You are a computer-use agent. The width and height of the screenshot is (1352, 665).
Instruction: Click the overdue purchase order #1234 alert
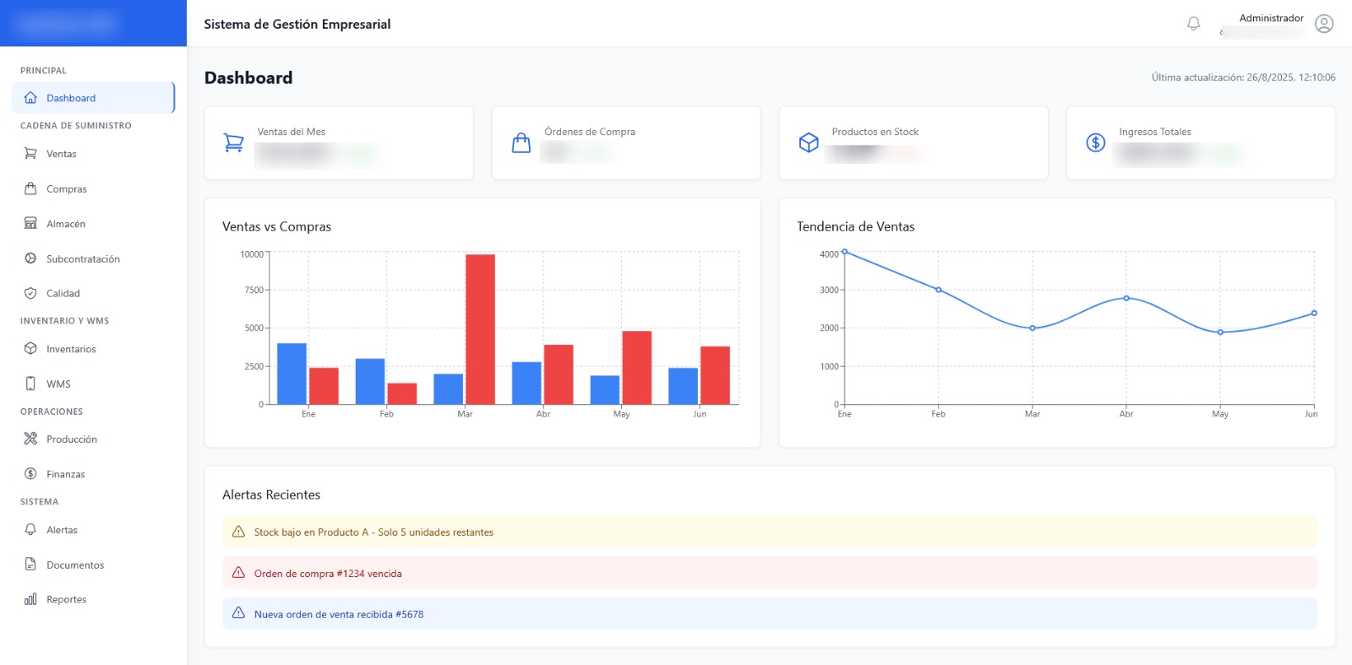328,574
